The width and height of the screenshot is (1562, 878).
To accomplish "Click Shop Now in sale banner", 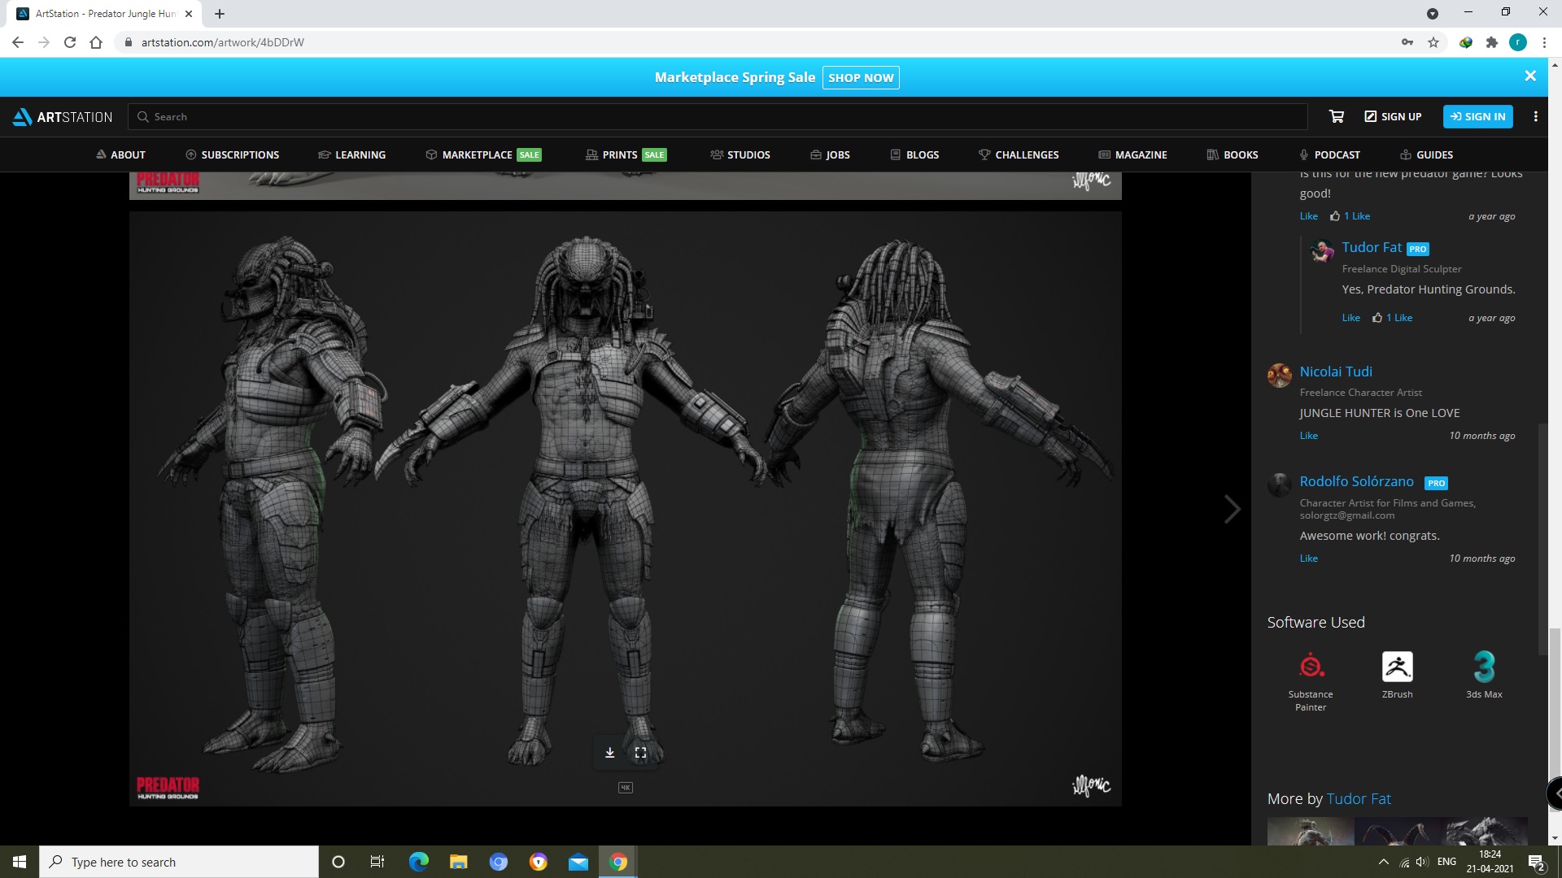I will [861, 77].
